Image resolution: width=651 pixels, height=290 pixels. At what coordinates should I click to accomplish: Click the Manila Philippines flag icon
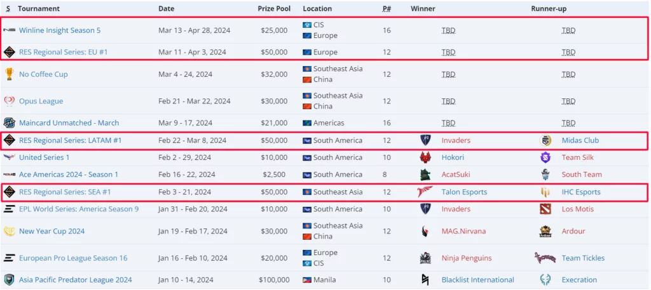(307, 280)
